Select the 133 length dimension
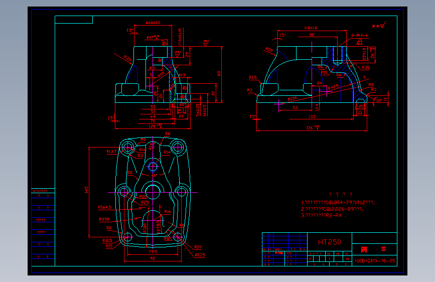 click(312, 116)
